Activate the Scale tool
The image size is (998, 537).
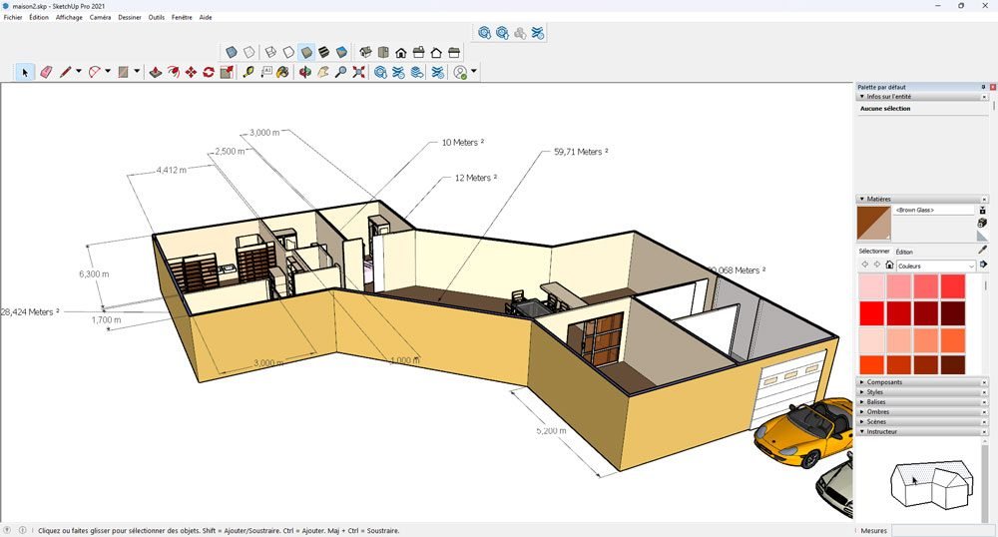[227, 73]
